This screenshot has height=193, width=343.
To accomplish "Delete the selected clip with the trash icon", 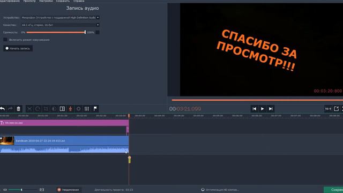I will (19, 109).
